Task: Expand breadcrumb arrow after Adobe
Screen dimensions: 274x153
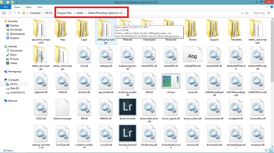Action: point(85,13)
